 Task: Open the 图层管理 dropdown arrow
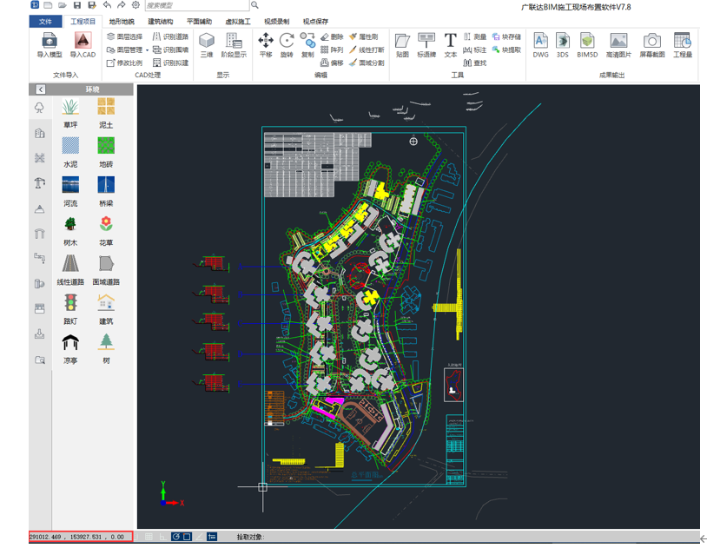[147, 50]
